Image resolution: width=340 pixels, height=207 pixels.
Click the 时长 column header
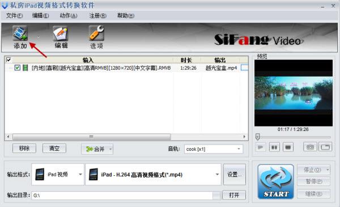(x=186, y=60)
